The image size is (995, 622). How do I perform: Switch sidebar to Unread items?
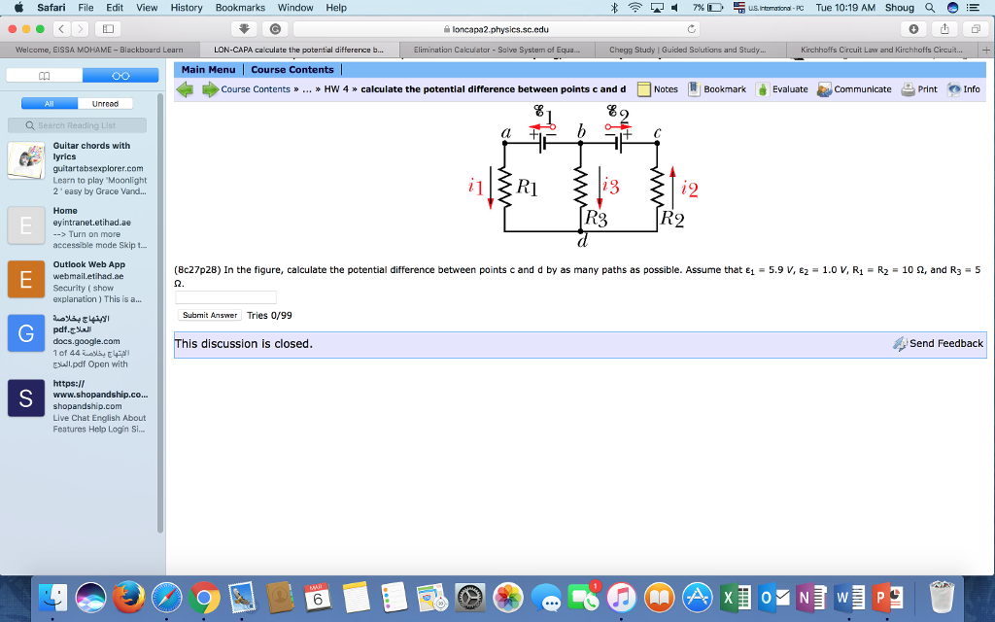105,103
